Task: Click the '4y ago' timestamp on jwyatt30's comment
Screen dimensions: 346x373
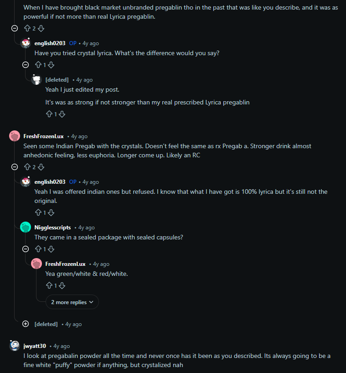Action: 62,346
